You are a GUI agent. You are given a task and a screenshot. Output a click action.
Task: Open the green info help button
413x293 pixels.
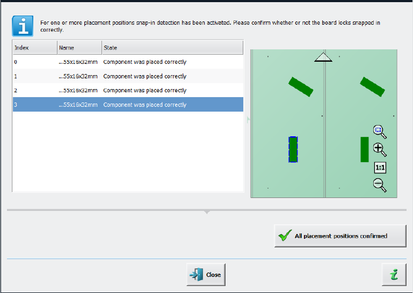click(x=394, y=274)
